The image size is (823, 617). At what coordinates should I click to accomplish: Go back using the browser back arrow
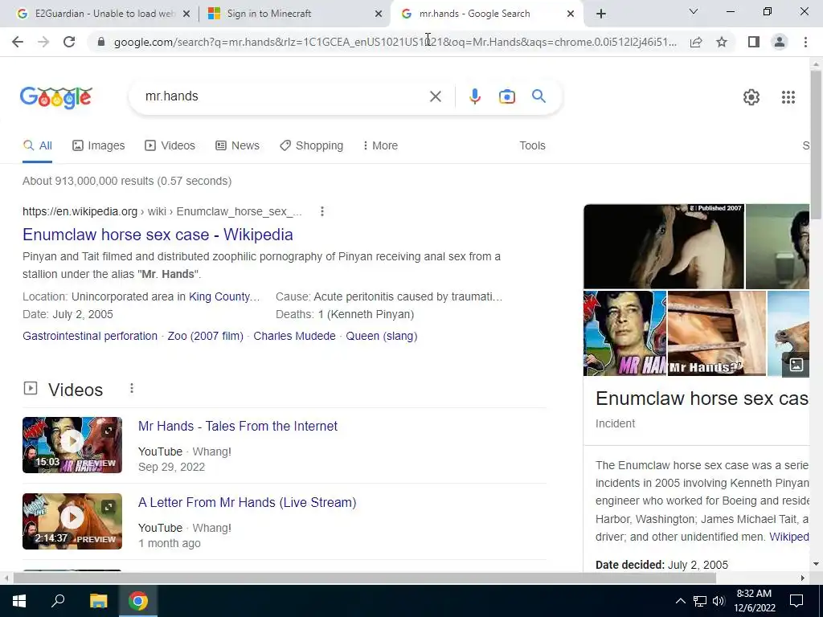point(18,42)
